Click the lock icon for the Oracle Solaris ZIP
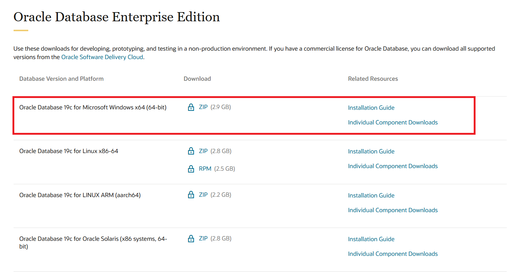 pos(191,239)
